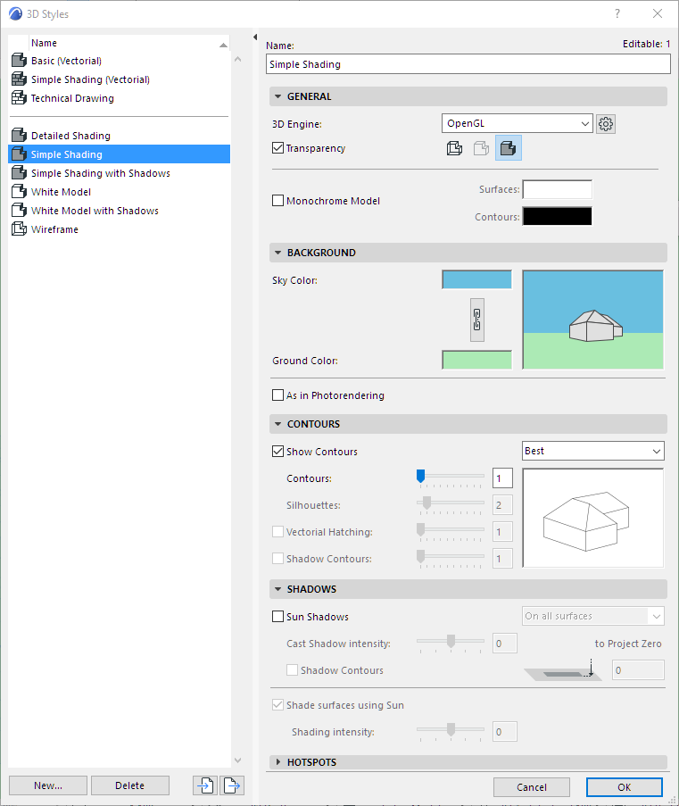Open the On all surfaces dropdown
Image resolution: width=679 pixels, height=806 pixels.
pos(593,616)
